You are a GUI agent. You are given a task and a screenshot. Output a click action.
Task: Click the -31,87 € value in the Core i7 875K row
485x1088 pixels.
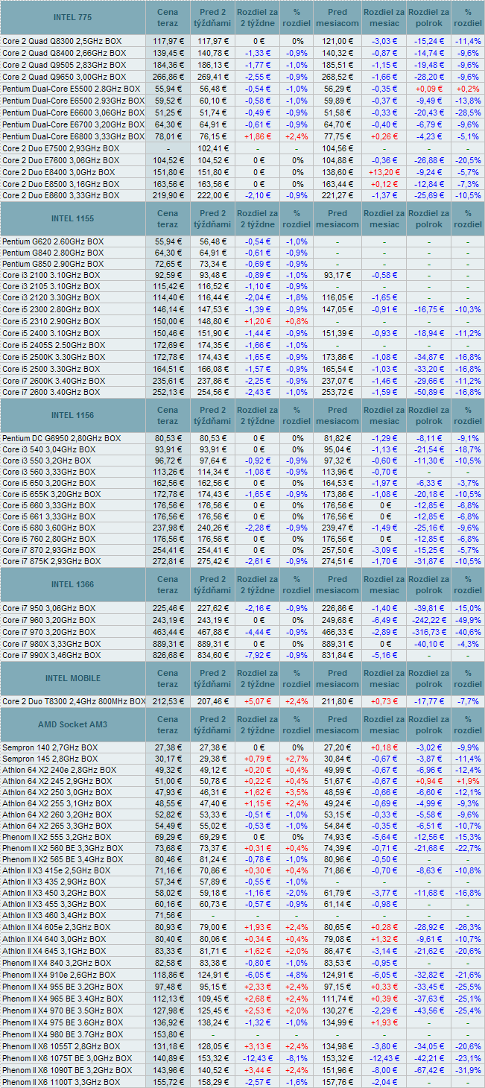[x=428, y=562]
